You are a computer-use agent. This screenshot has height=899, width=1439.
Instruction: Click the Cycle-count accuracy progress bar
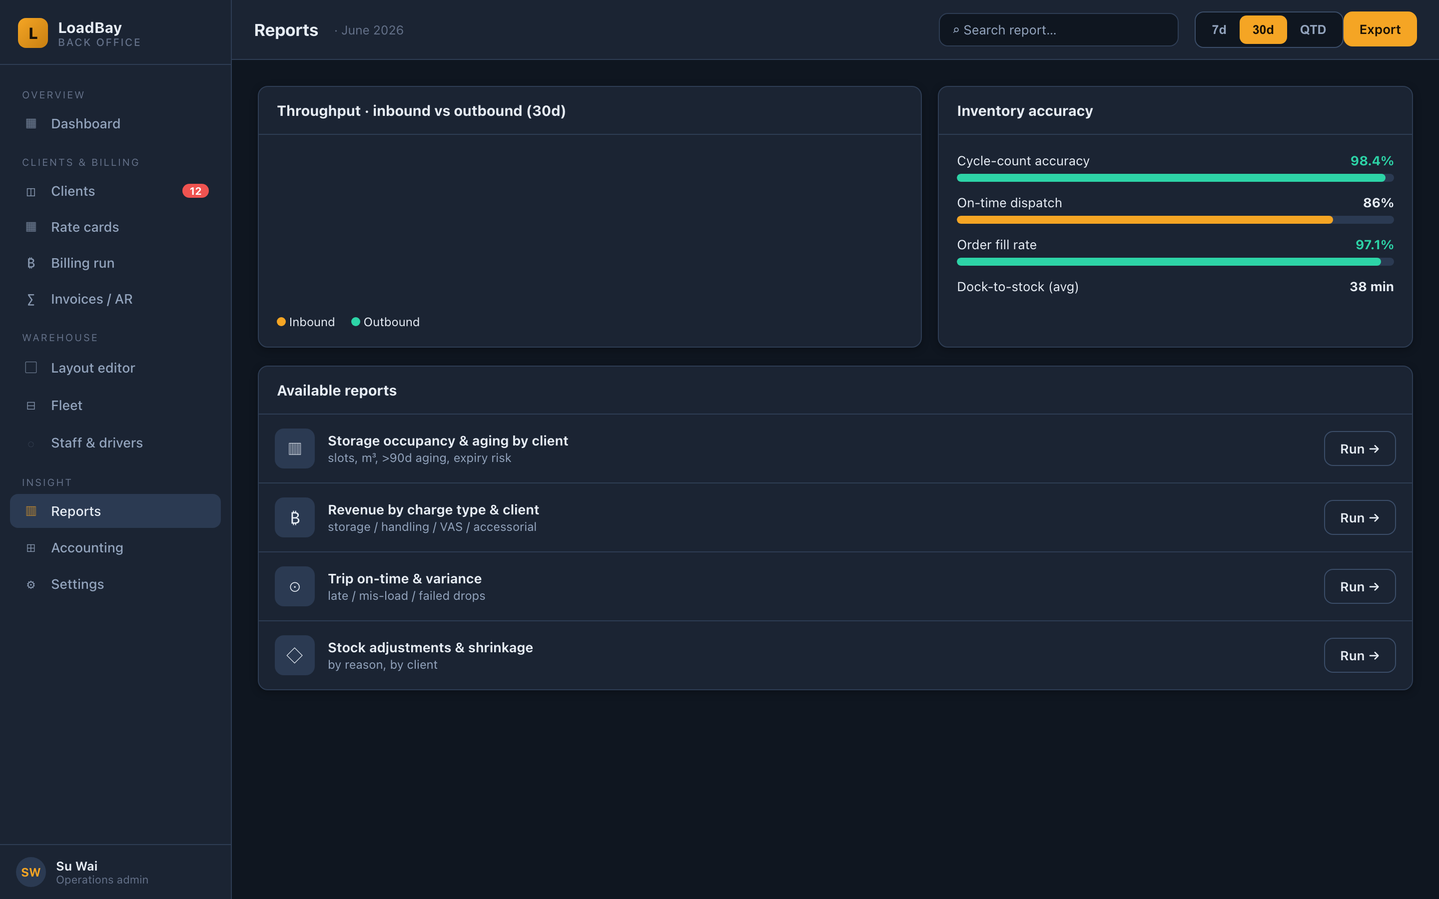[1175, 178]
